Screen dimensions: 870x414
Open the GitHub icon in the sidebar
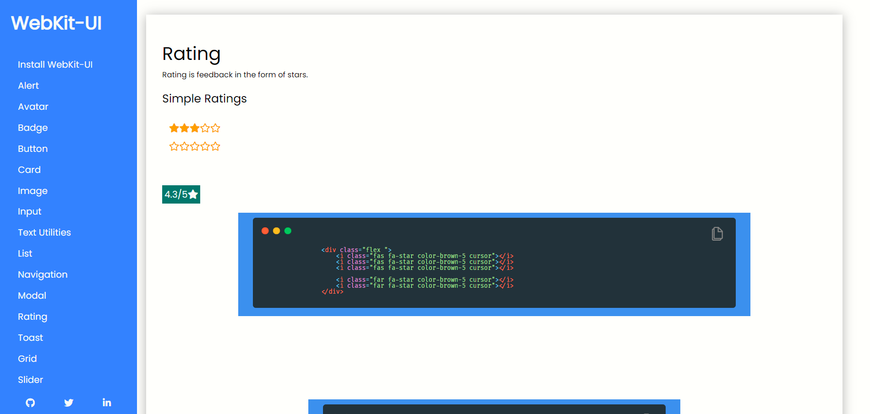(30, 403)
